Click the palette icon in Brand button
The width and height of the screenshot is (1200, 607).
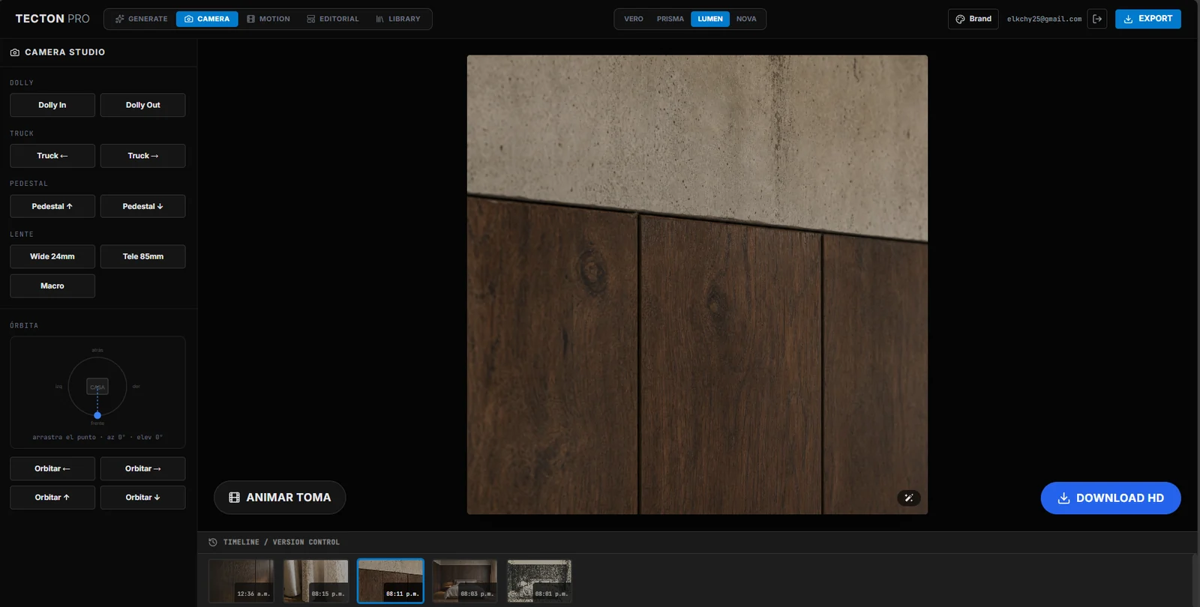point(960,19)
